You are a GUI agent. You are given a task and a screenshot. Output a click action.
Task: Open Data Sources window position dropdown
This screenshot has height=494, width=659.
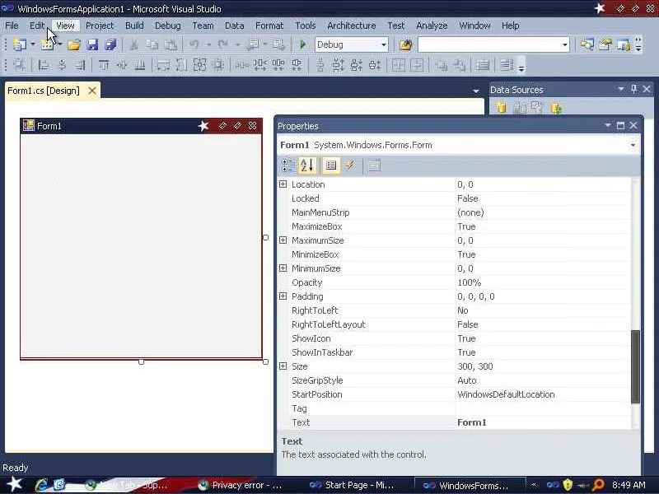point(621,89)
